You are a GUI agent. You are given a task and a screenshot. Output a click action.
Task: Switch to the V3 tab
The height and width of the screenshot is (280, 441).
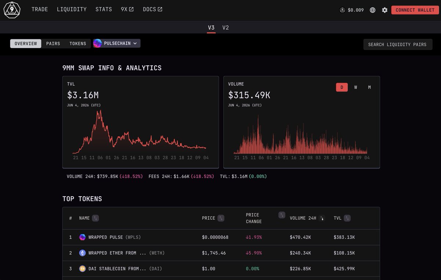(x=211, y=28)
